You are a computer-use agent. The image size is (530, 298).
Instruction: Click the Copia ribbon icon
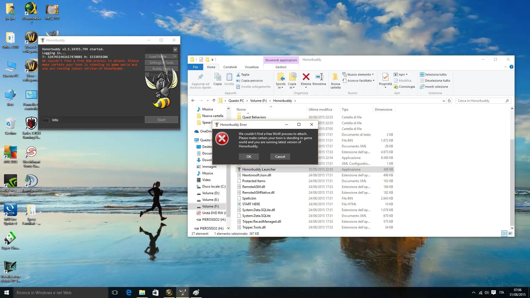[218, 77]
